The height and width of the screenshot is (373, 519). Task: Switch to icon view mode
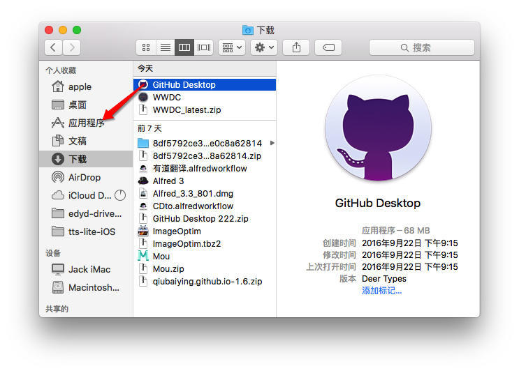point(146,47)
